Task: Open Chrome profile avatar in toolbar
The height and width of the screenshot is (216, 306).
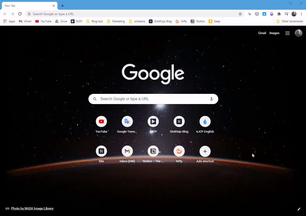Action: (x=294, y=14)
